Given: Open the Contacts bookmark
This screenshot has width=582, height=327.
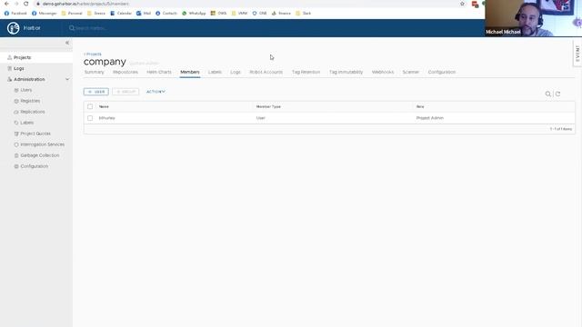Looking at the screenshot, I should 166,13.
